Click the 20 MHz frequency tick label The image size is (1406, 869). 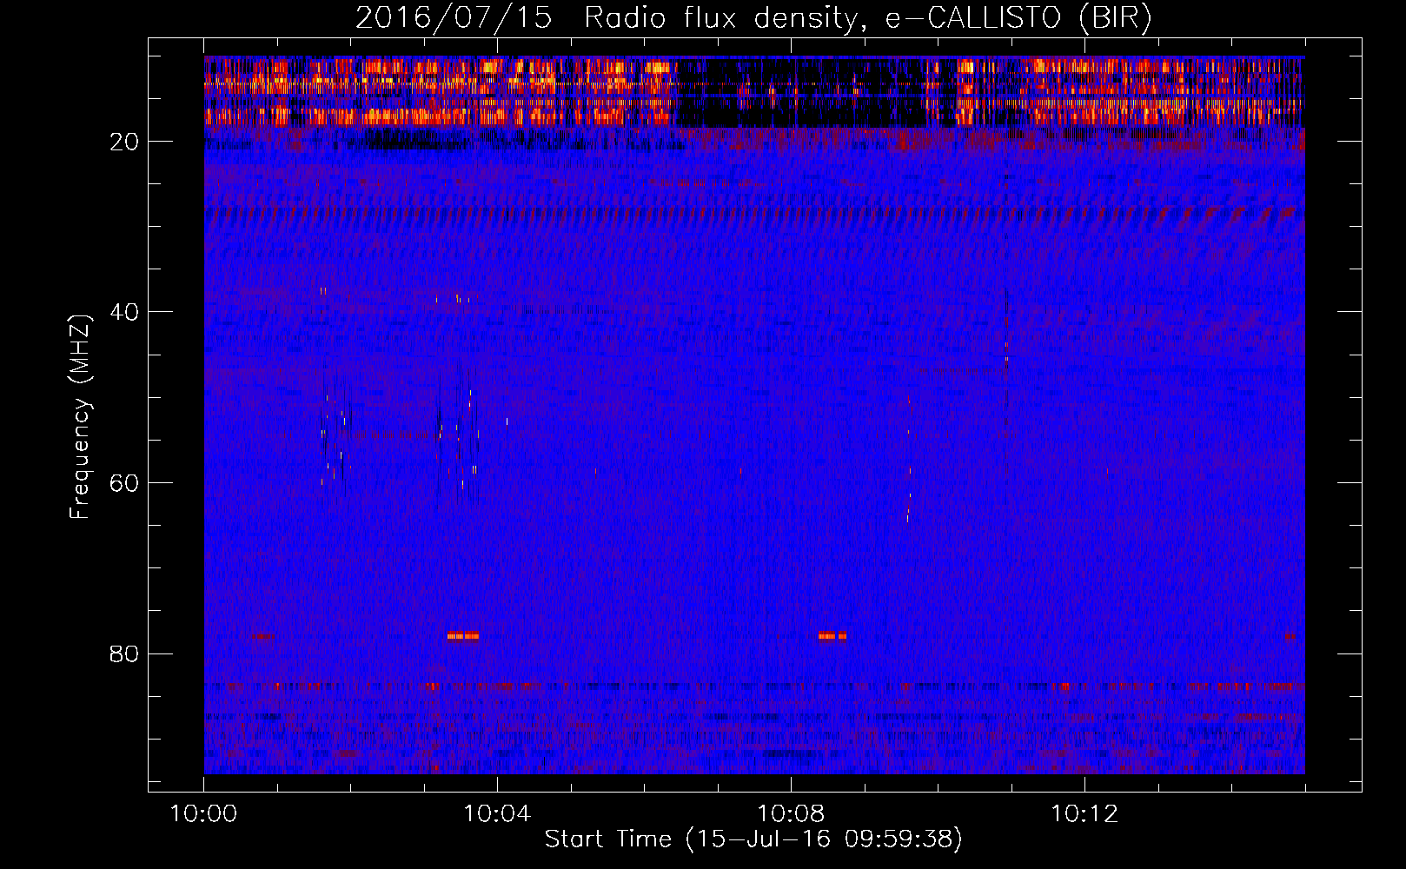(125, 142)
